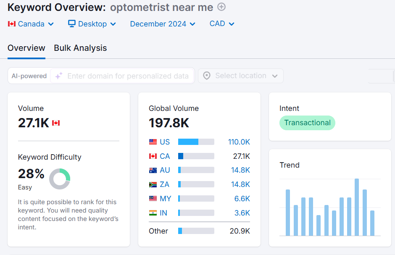
Task: Select the Overview tab
Action: tap(26, 48)
